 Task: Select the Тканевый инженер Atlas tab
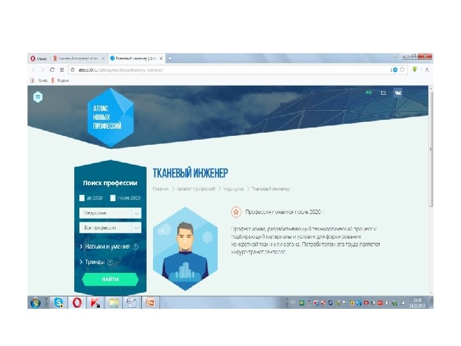click(x=136, y=58)
